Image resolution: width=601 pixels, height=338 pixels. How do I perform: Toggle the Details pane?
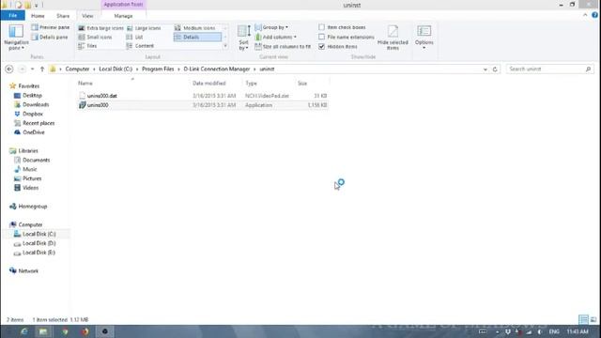tap(50, 38)
